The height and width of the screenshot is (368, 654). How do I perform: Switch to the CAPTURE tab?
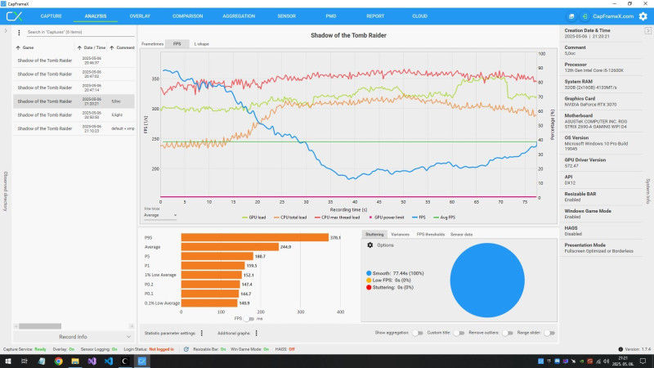[51, 16]
